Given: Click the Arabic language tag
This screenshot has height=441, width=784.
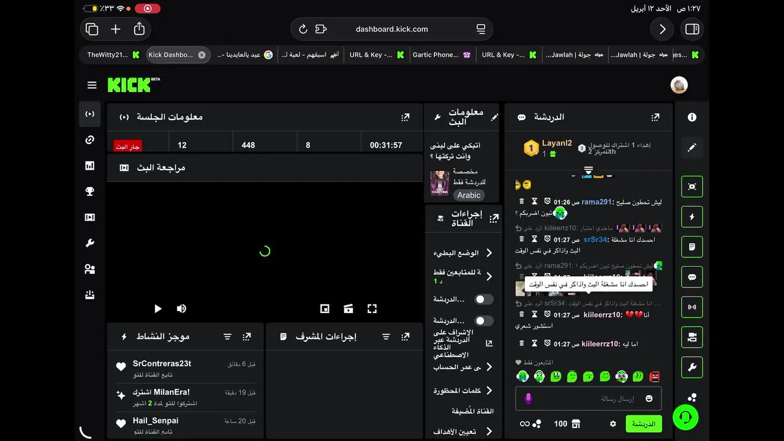Looking at the screenshot, I should tap(469, 195).
